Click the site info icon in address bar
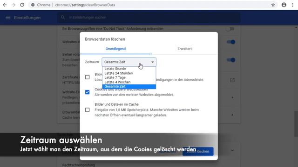This screenshot has width=298, height=167. pyautogui.click(x=33, y=5)
